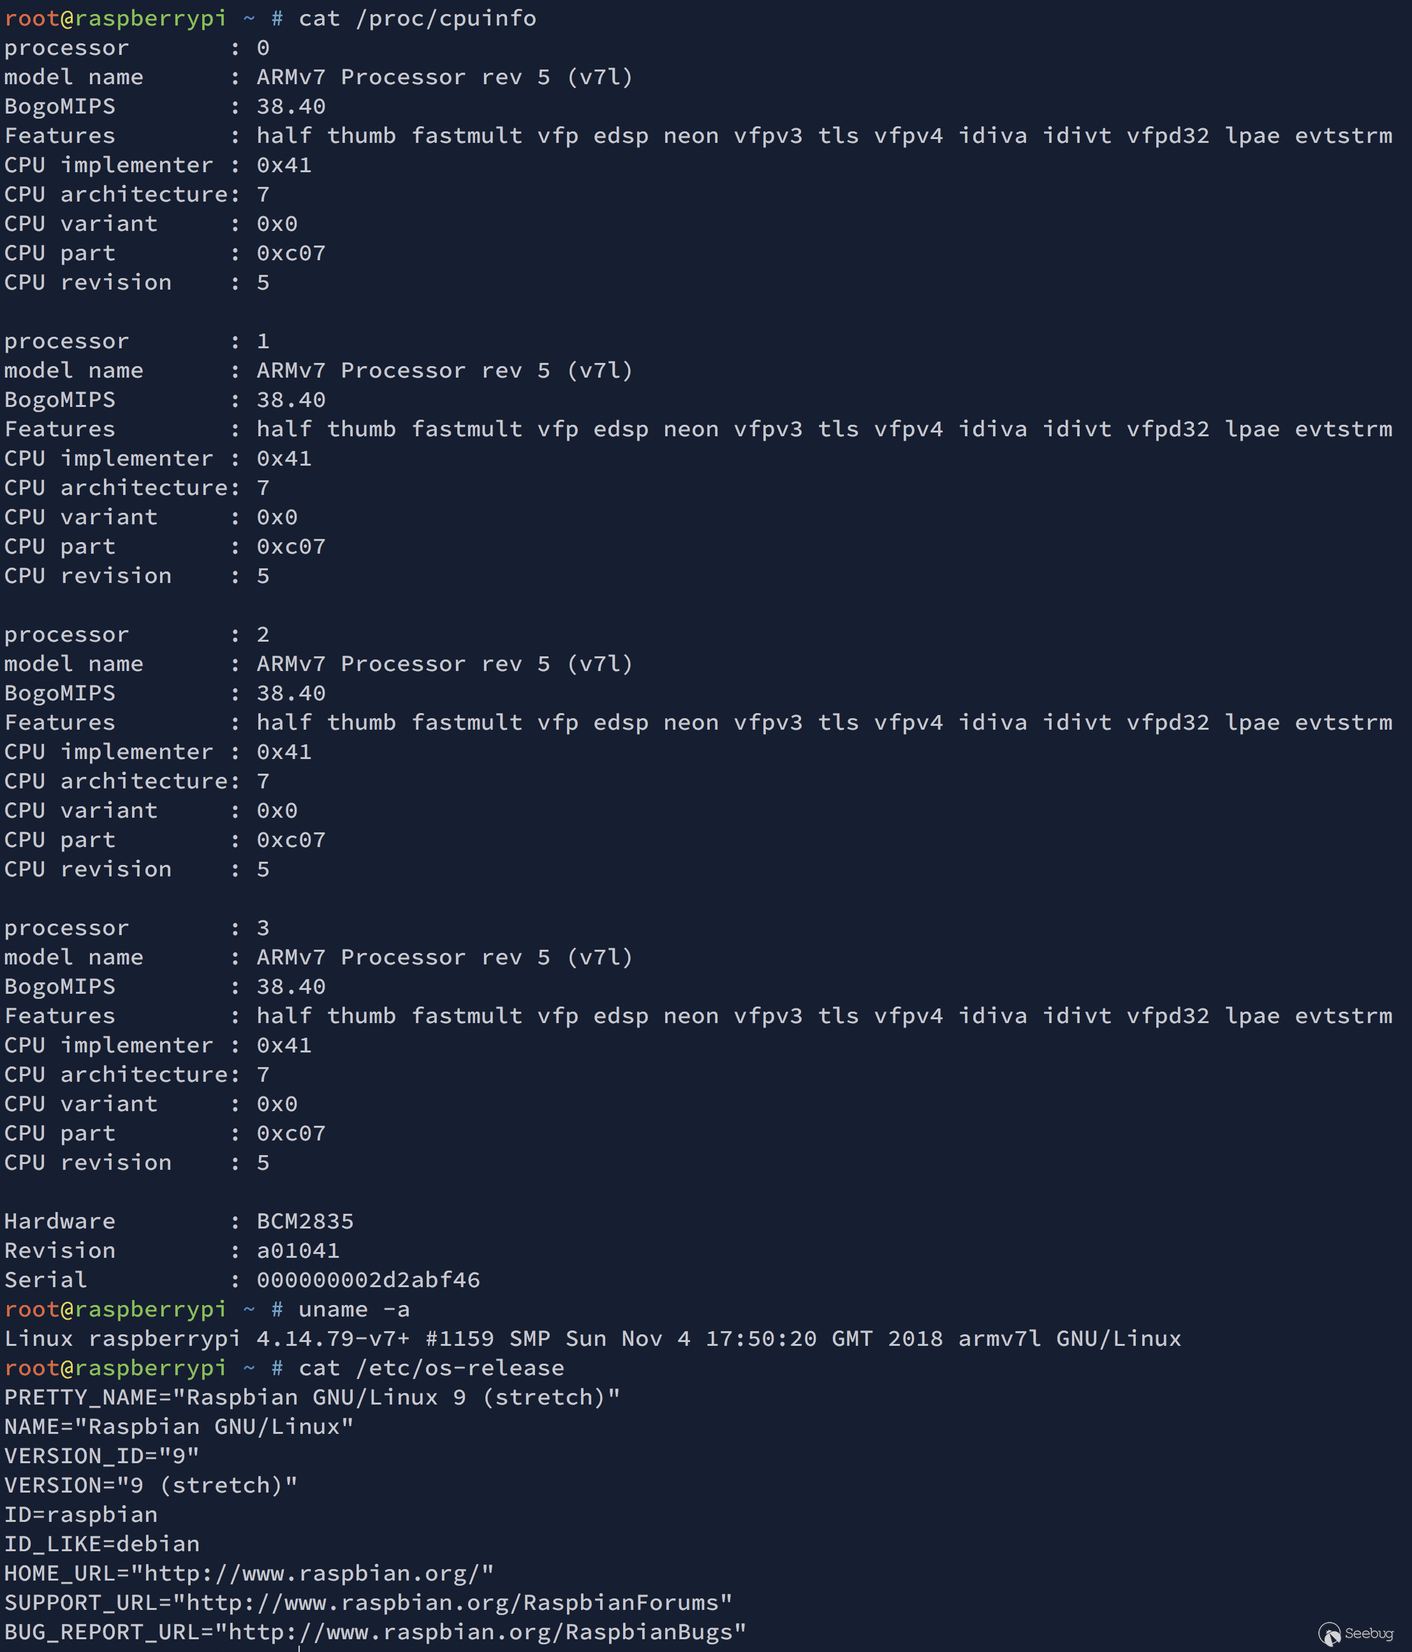Click 'neon' in processor 0 Features line
The width and height of the screenshot is (1412, 1652).
tap(691, 136)
